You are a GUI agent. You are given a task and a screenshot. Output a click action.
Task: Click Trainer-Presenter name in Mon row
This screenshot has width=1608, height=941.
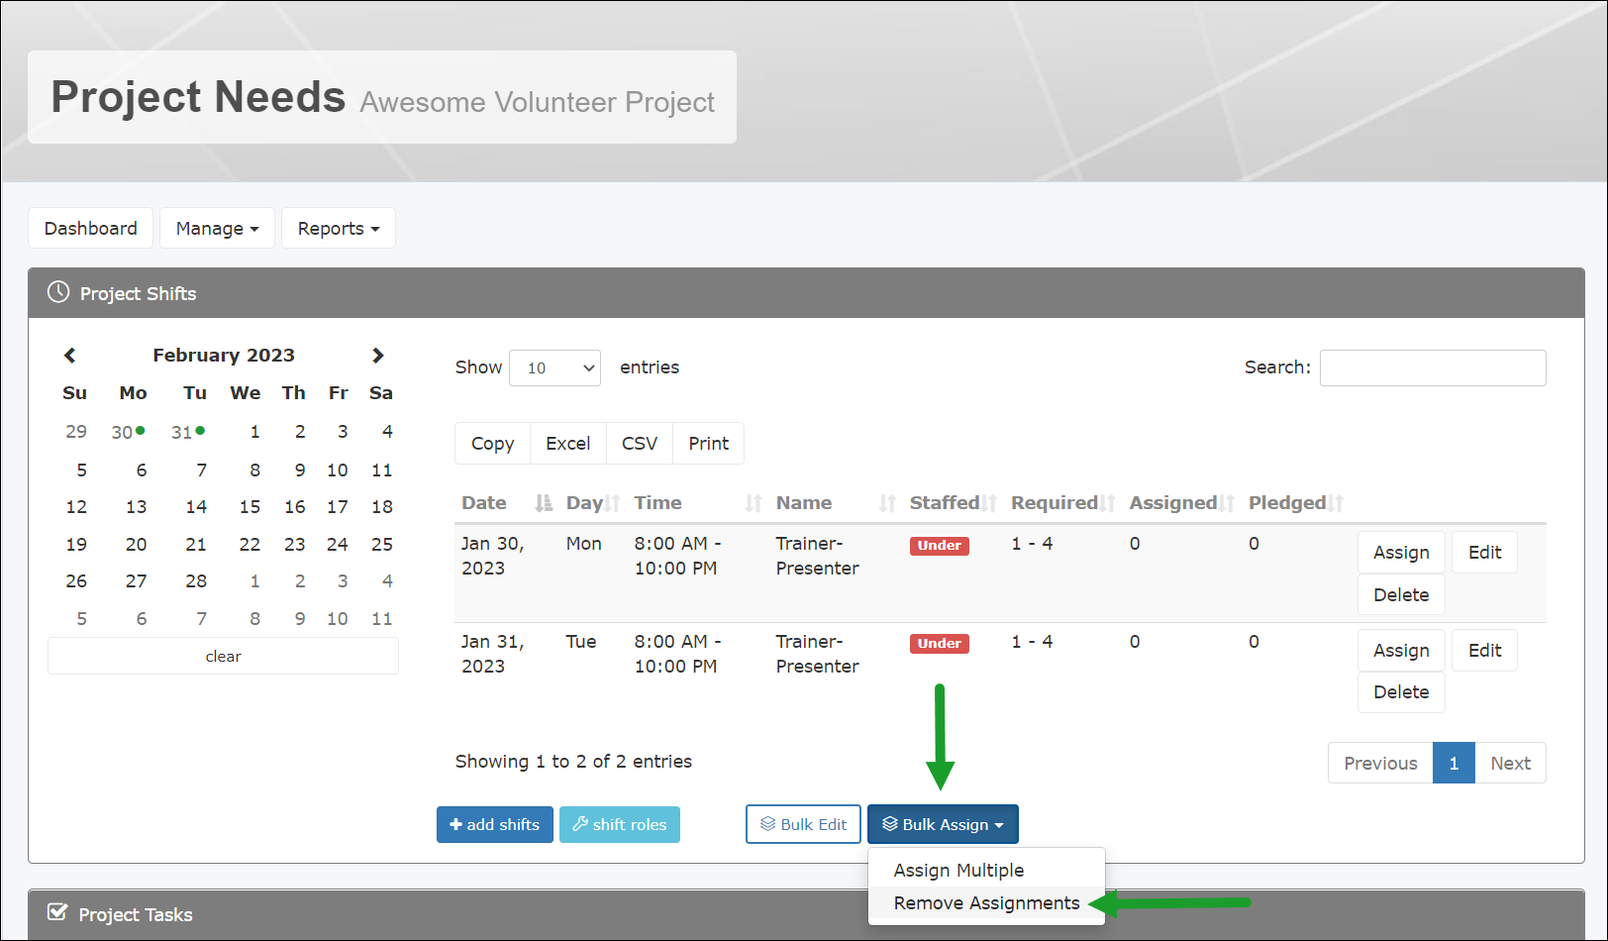click(817, 556)
